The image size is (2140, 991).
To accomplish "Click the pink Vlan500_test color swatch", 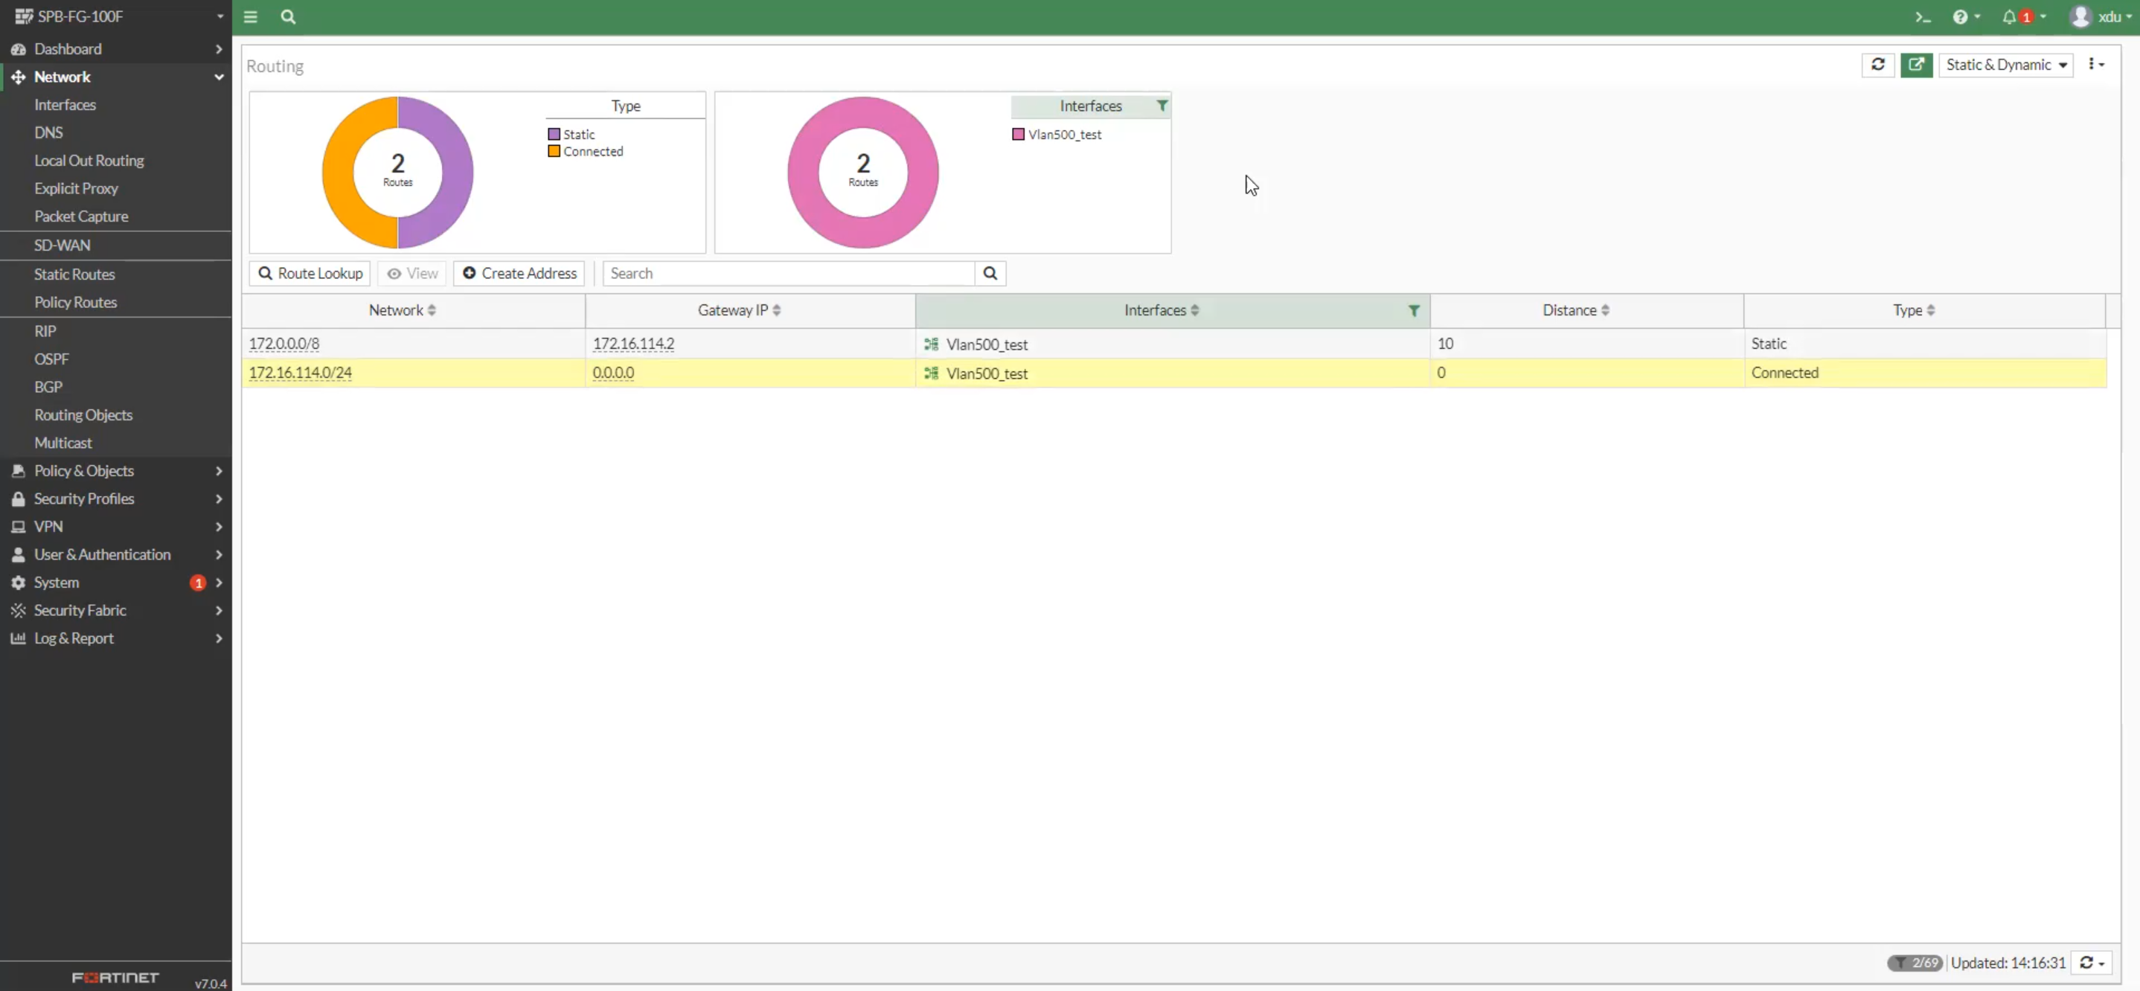I will tap(1018, 135).
